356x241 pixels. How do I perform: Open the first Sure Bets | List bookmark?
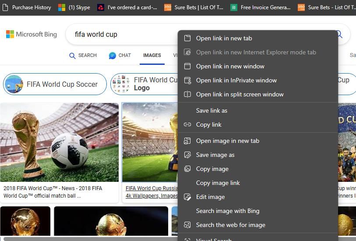point(194,7)
